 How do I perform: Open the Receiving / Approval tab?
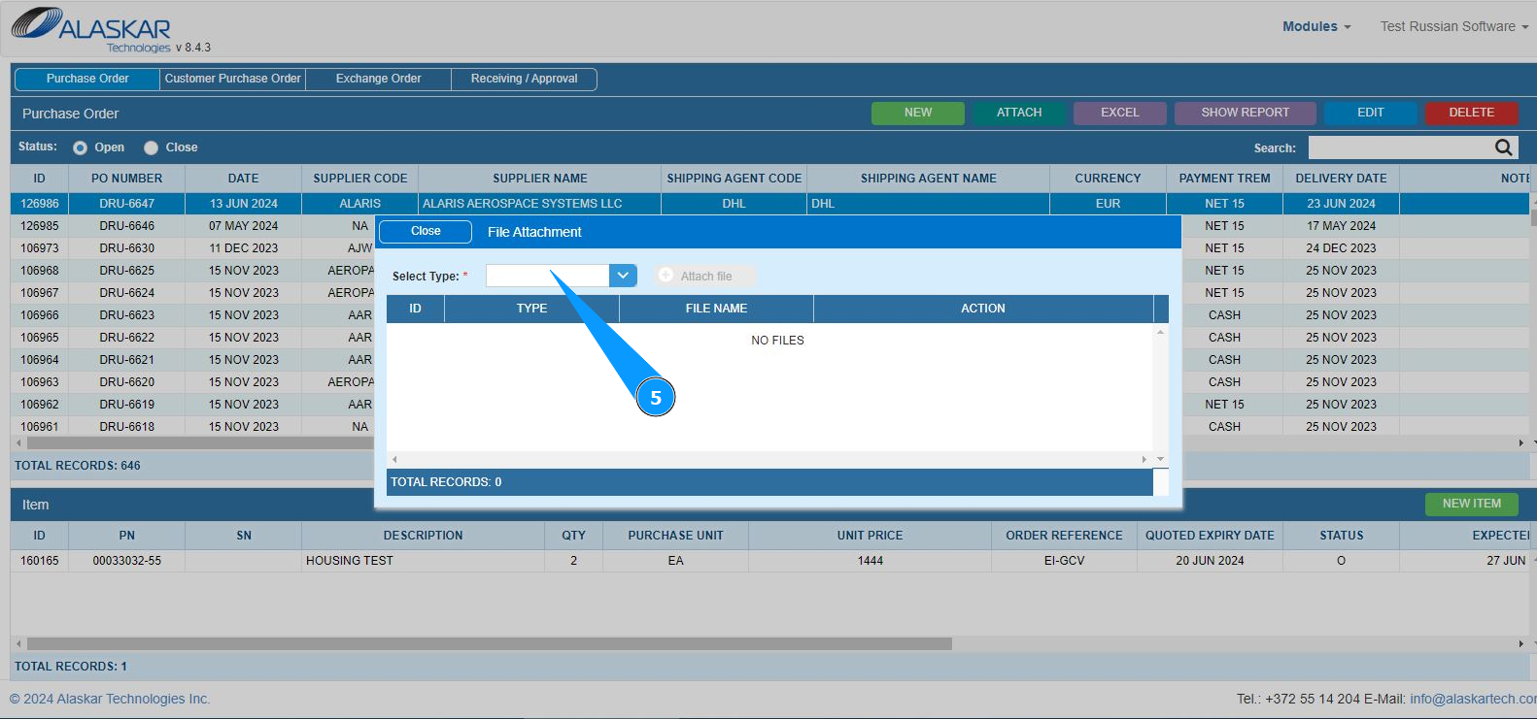point(525,79)
